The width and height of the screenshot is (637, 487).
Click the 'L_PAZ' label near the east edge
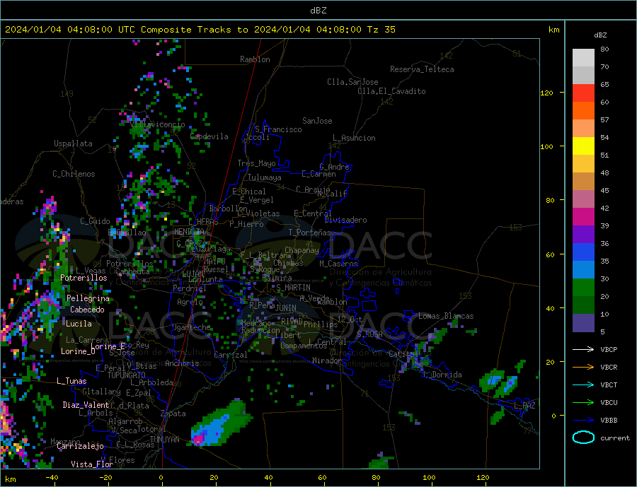point(524,406)
